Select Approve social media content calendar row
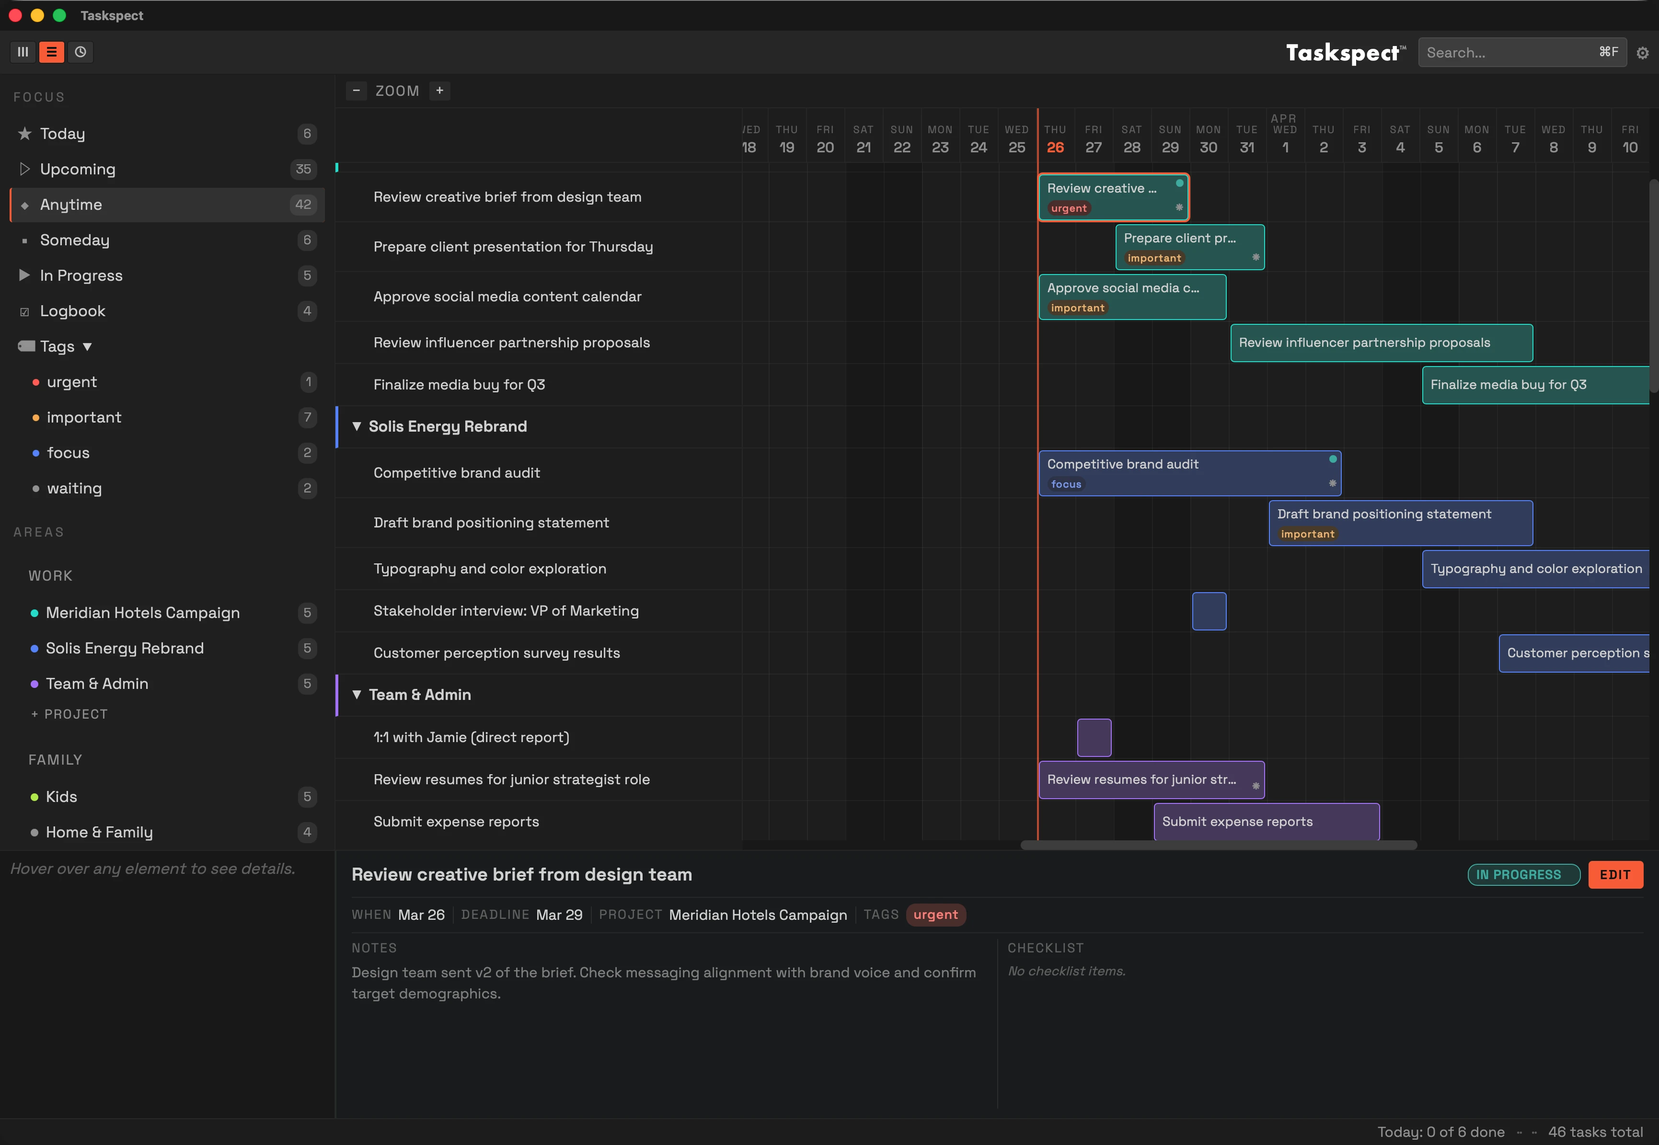The width and height of the screenshot is (1659, 1145). [539, 297]
